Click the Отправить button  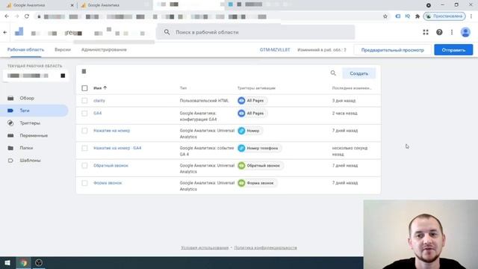click(x=453, y=50)
